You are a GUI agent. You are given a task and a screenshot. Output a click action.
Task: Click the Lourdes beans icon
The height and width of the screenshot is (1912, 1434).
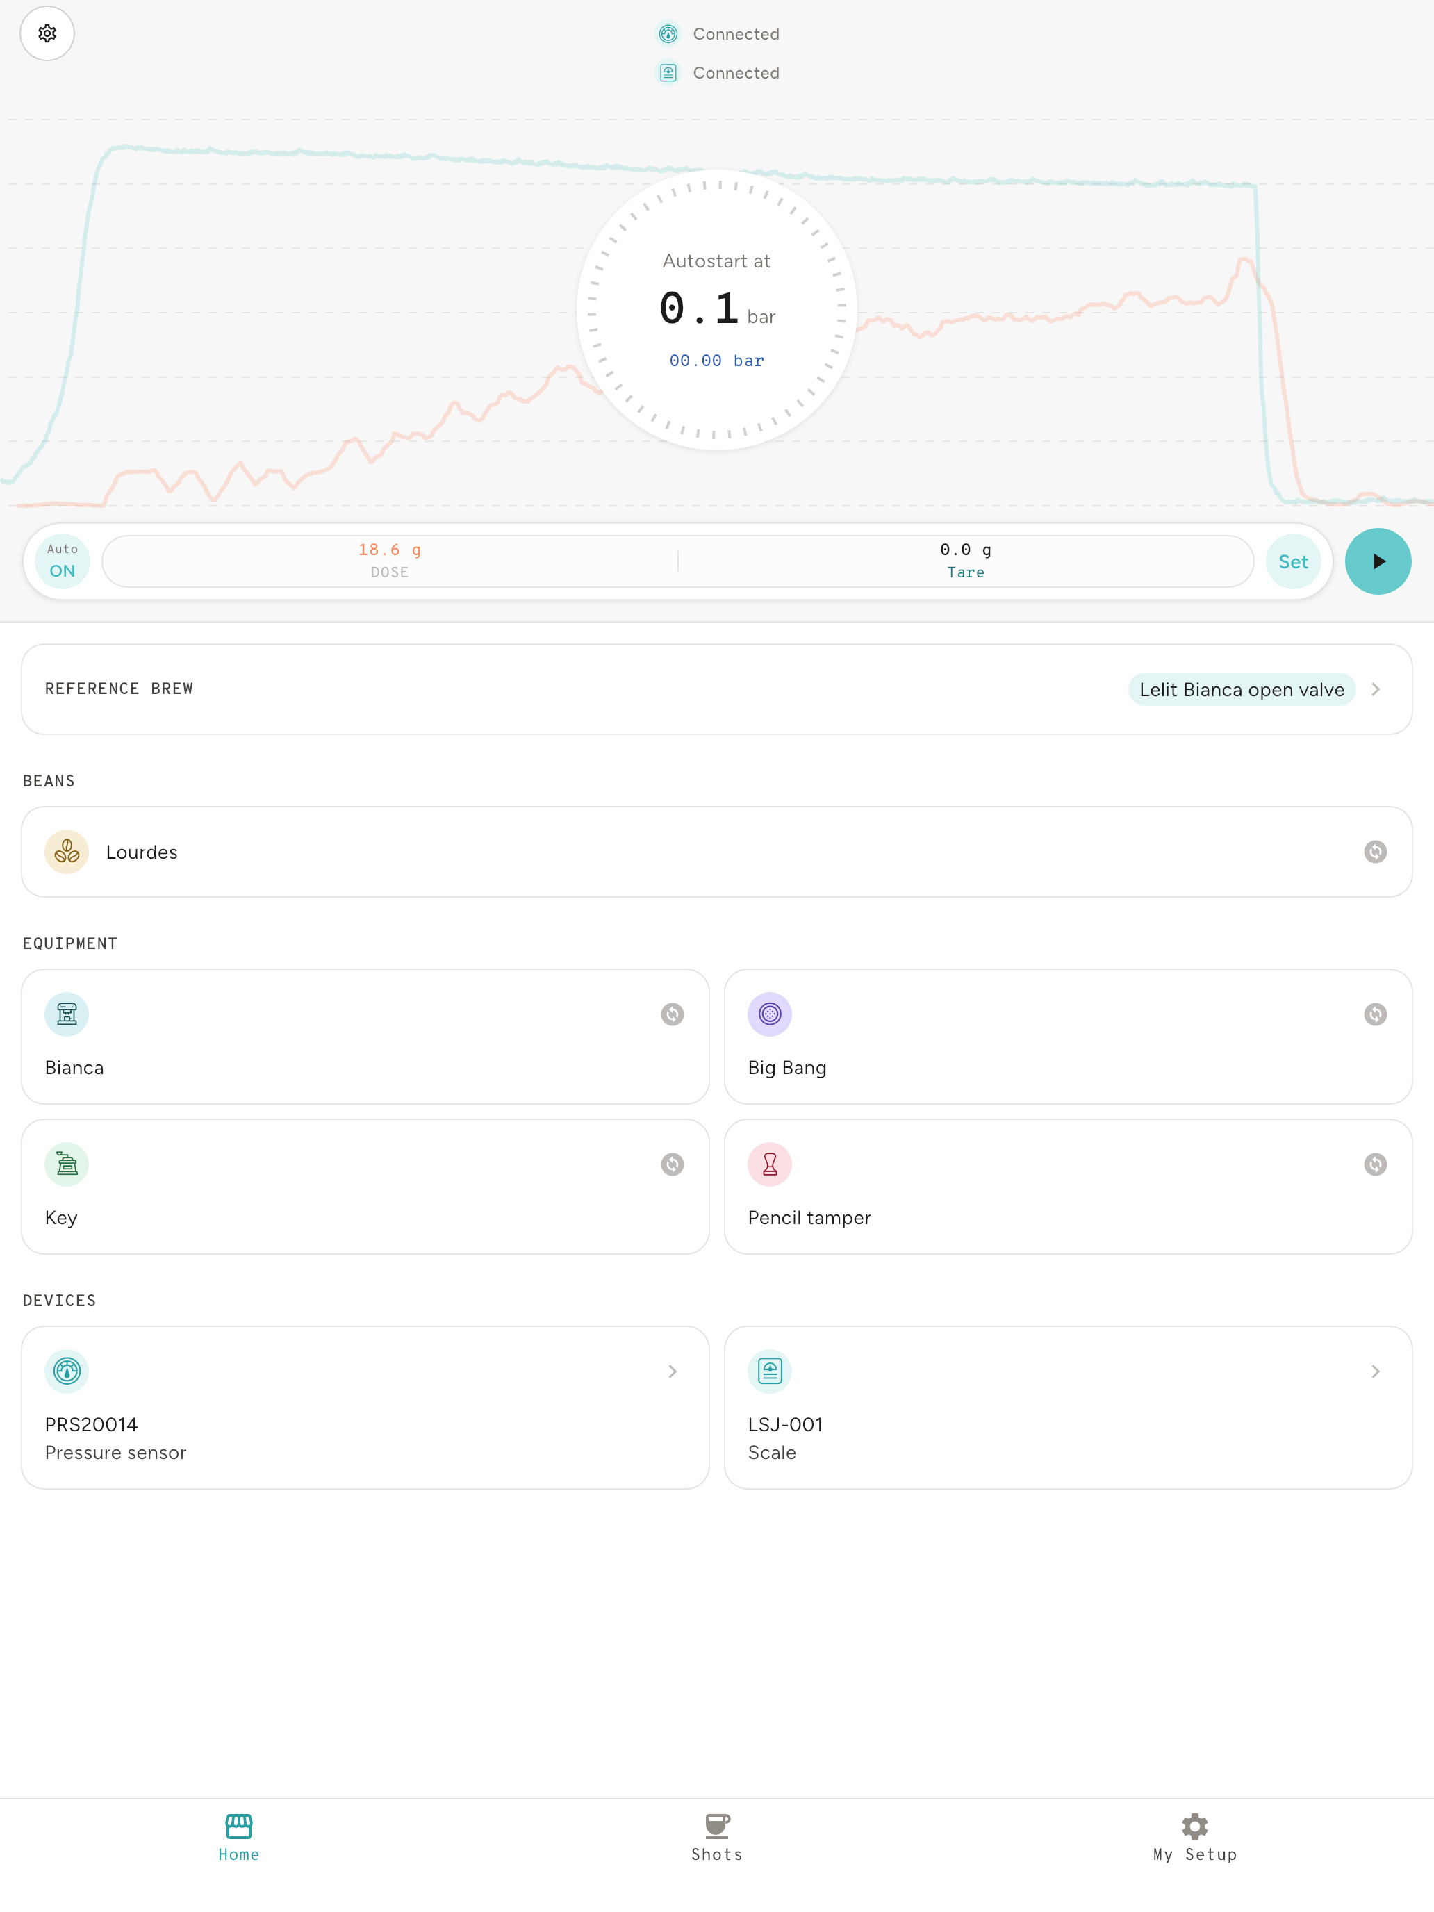[67, 851]
